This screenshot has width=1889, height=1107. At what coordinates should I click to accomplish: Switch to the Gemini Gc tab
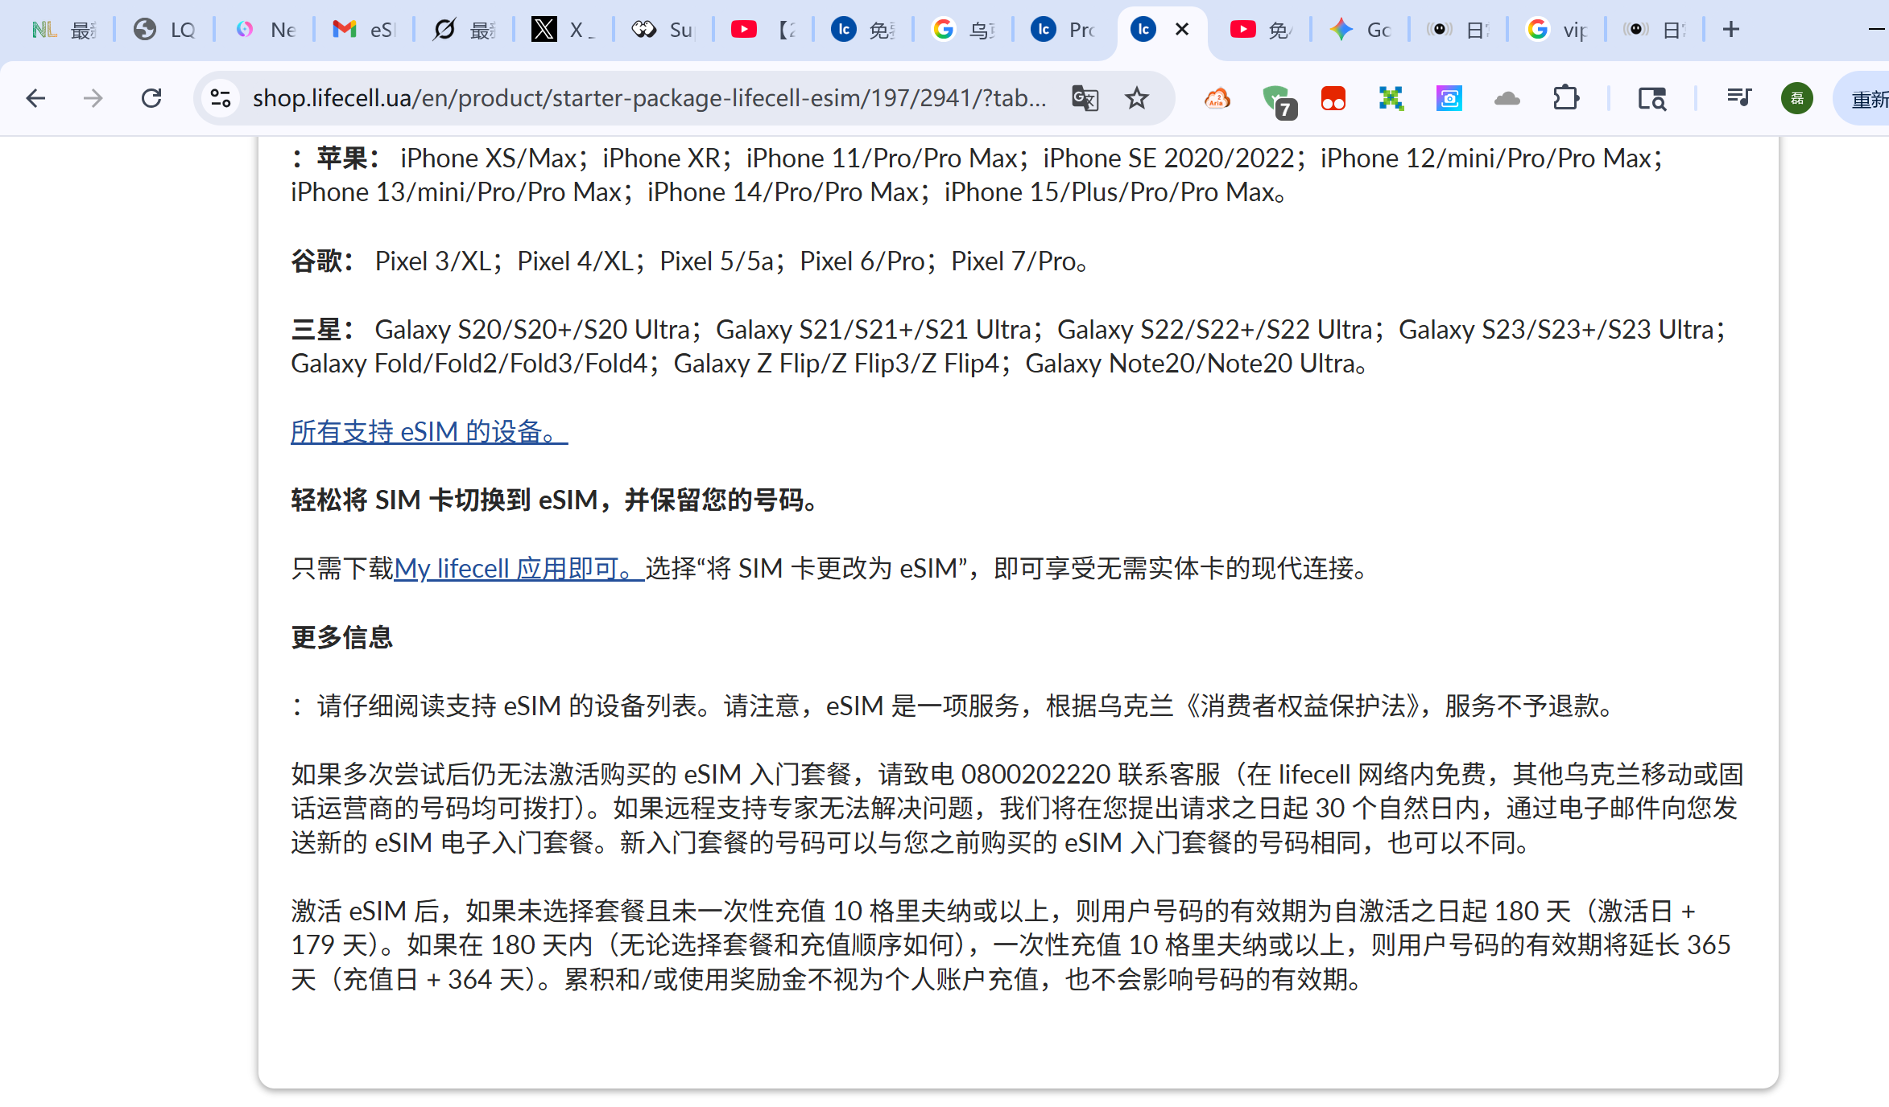click(x=1362, y=30)
